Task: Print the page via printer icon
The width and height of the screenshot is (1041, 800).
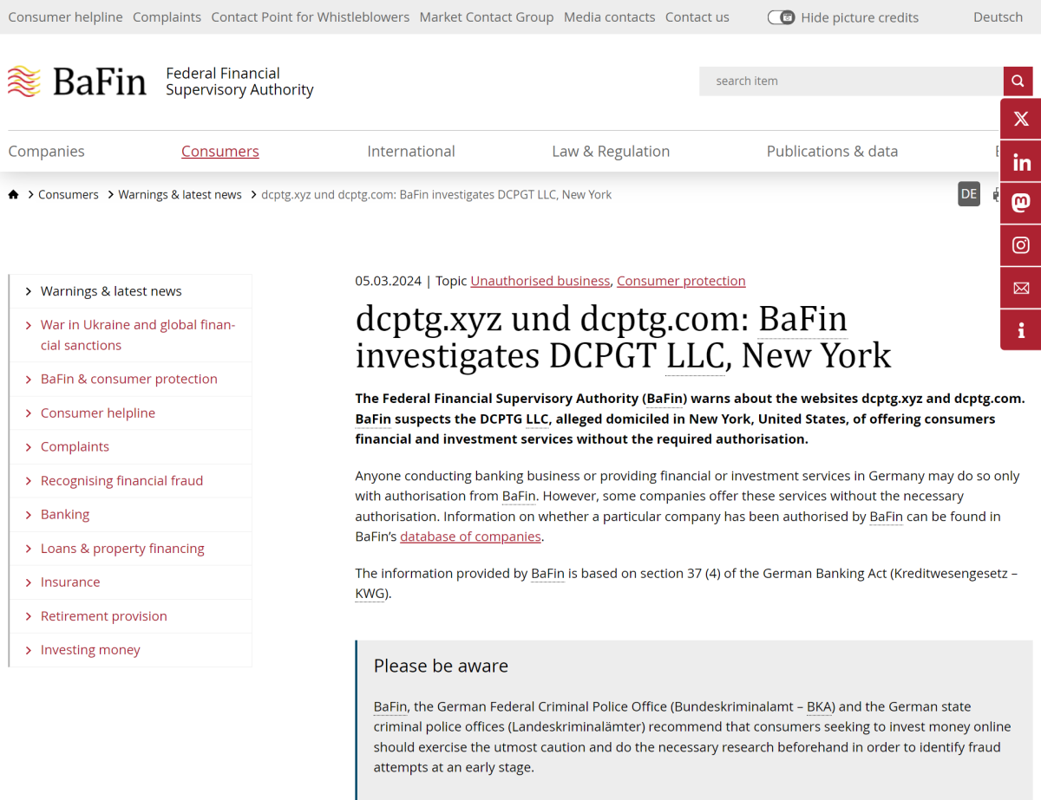Action: [996, 193]
